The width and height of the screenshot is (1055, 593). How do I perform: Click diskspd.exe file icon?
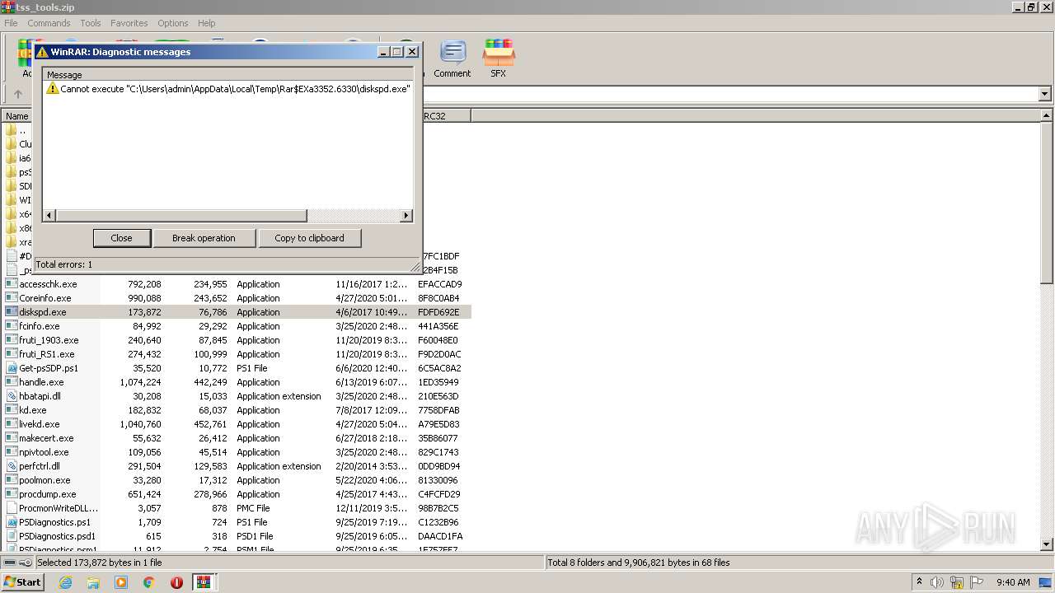click(x=12, y=312)
